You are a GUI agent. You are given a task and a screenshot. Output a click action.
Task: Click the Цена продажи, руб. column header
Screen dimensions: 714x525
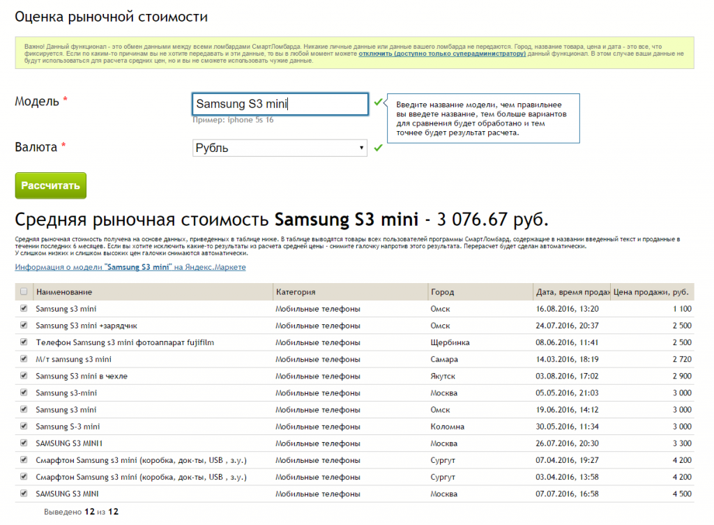(652, 292)
